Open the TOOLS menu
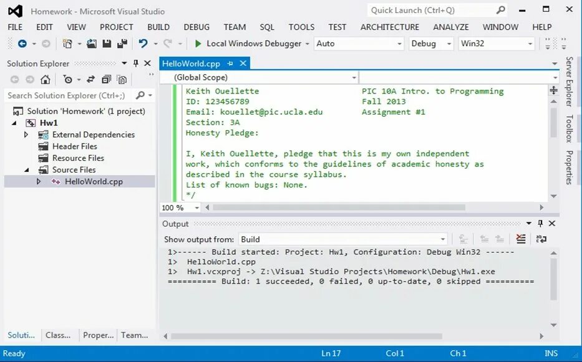 301,27
